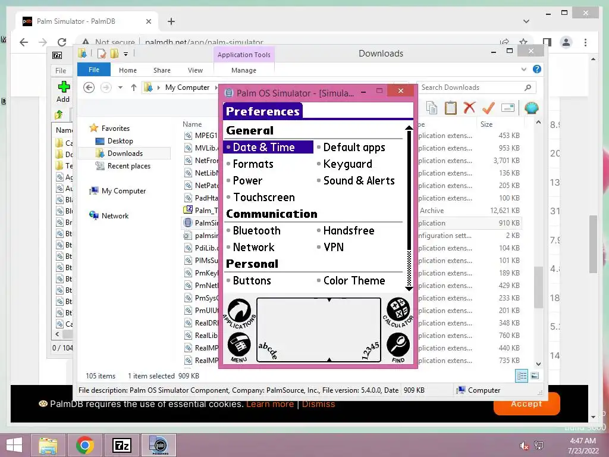Image resolution: width=609 pixels, height=457 pixels.
Task: Click the Explorer file list scroll down arrow
Action: point(538,364)
